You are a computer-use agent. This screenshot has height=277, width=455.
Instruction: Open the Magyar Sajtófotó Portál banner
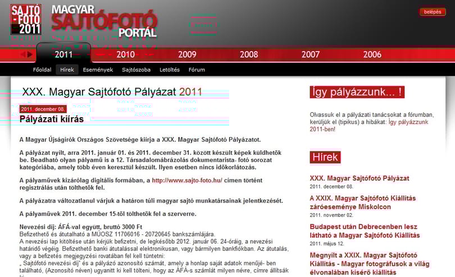point(104,21)
